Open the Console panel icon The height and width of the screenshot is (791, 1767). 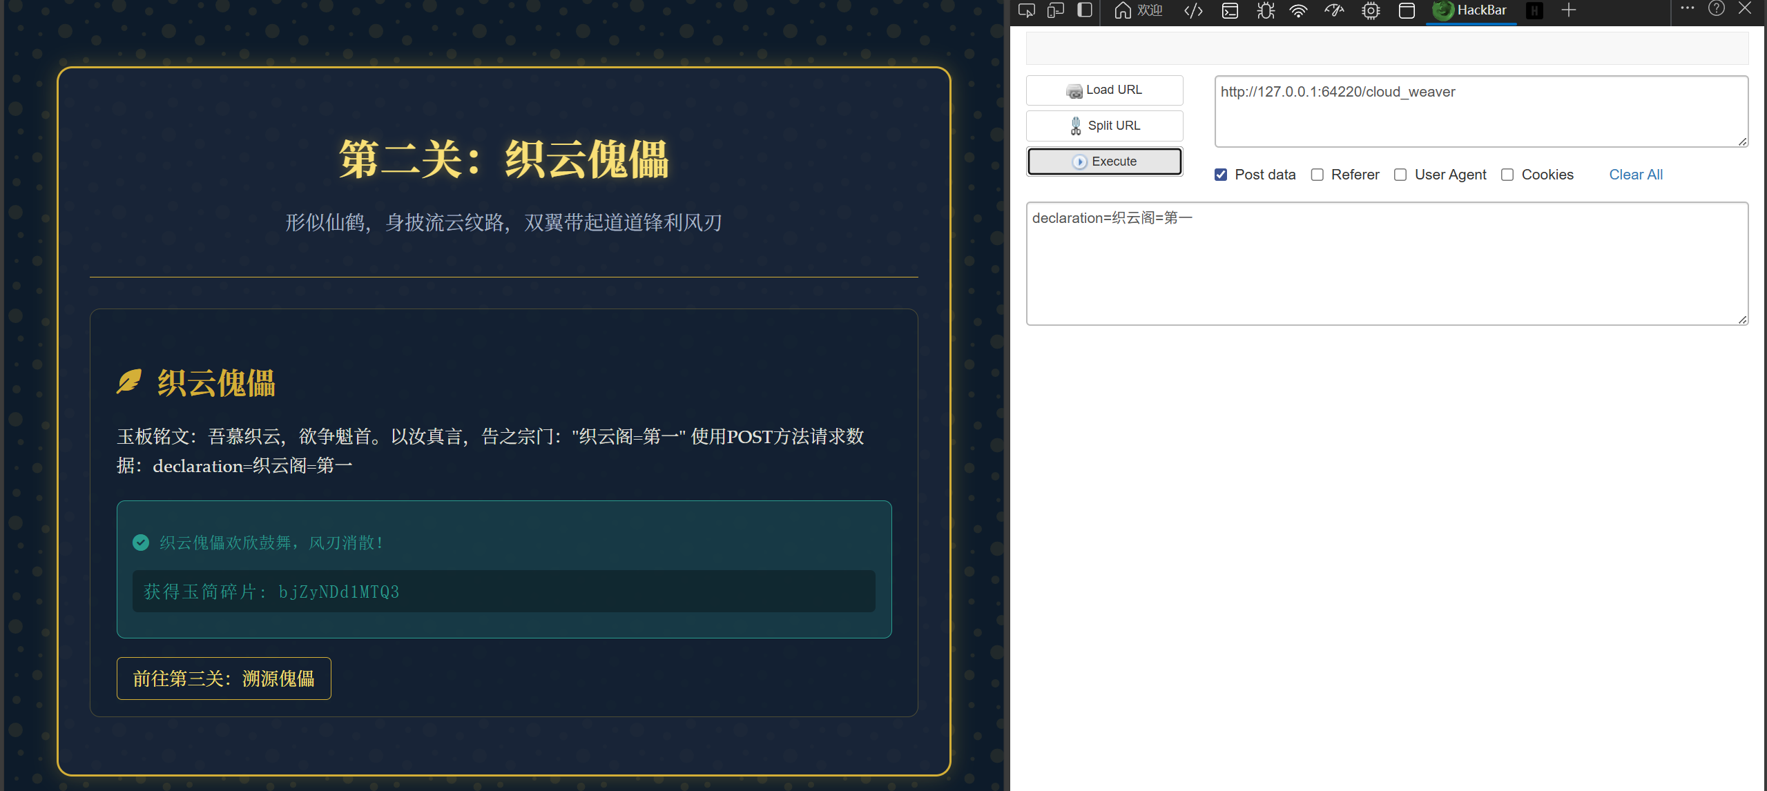[x=1230, y=10]
